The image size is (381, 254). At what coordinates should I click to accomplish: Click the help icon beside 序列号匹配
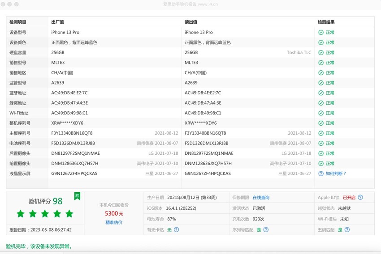click(266, 229)
